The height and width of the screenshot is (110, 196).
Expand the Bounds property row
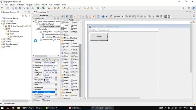(x=33, y=68)
